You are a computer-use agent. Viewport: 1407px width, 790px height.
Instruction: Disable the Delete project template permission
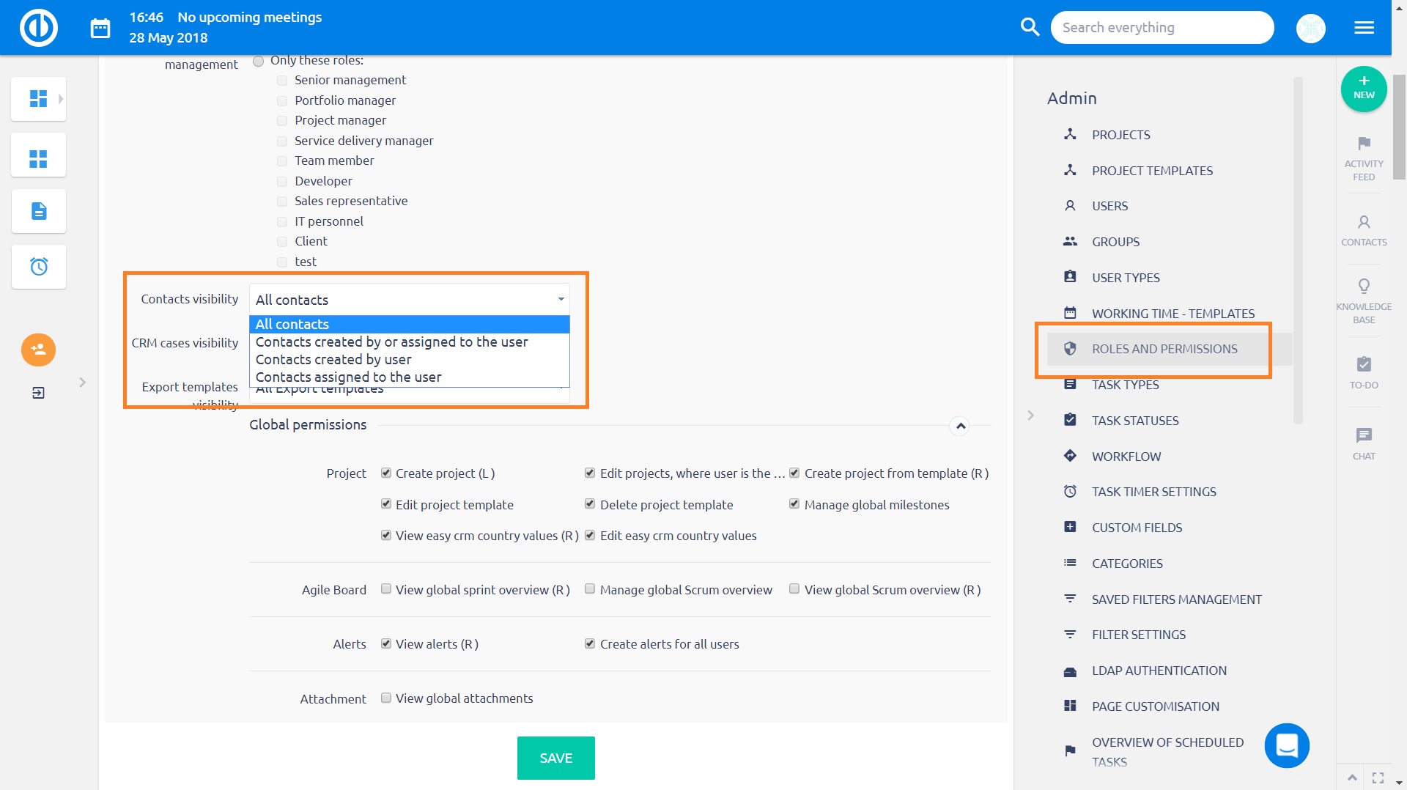pos(589,503)
